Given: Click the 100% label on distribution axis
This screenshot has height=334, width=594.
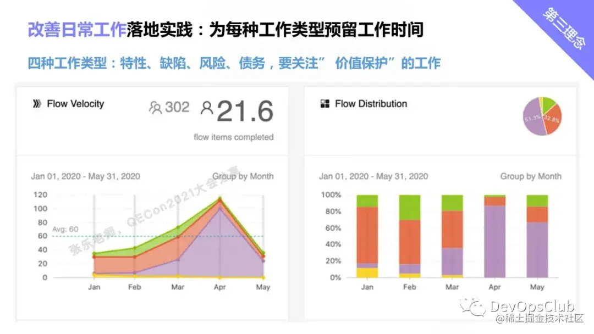Looking at the screenshot, I should [331, 195].
